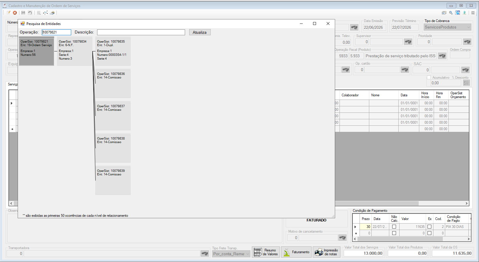Toggle Não Calc. checkbox in PIX 30 DIAS row
The width and height of the screenshot is (479, 262).
tap(394, 227)
